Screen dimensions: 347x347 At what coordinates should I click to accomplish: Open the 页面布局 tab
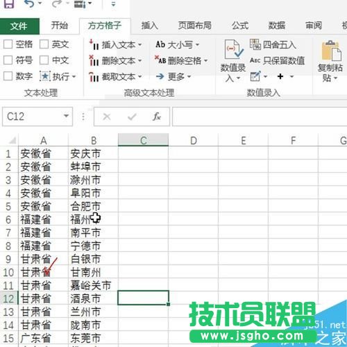(194, 25)
